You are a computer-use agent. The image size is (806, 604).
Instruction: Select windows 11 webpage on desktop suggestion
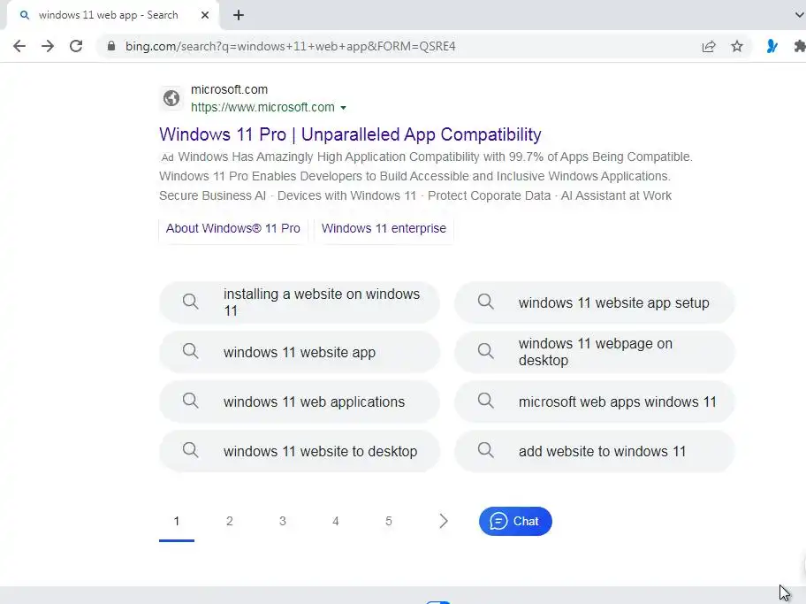coord(595,352)
